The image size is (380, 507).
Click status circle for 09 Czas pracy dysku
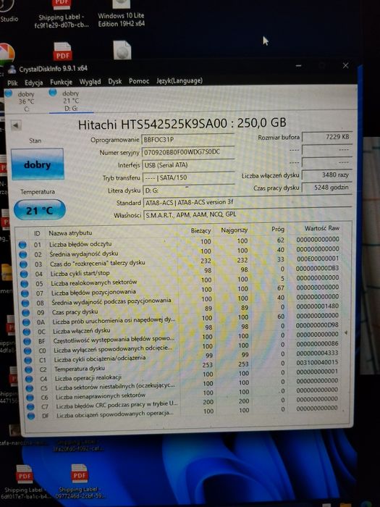point(26,313)
